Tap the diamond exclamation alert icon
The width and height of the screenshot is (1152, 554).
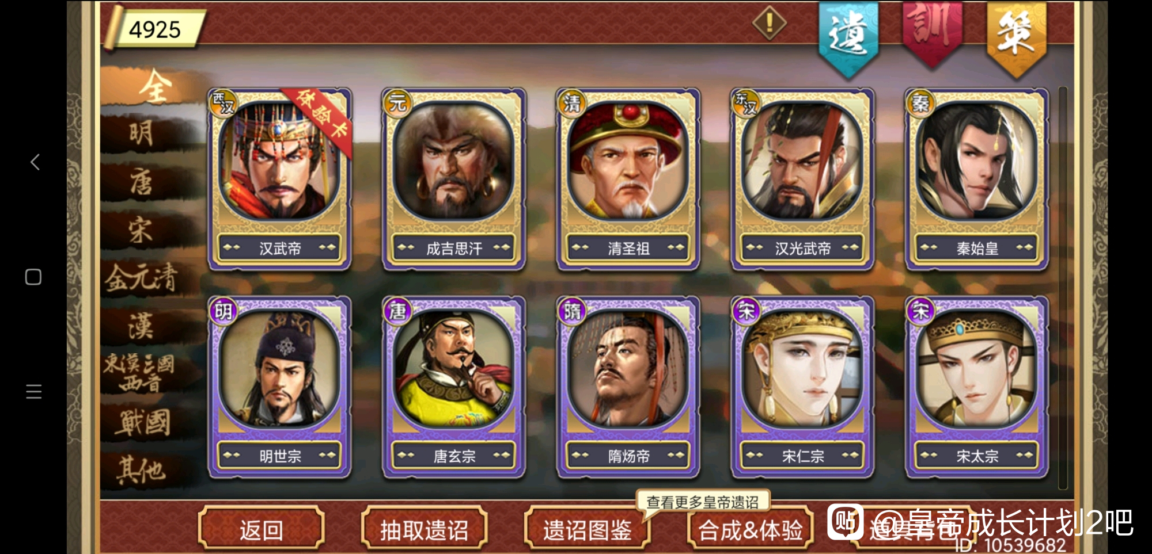[769, 23]
